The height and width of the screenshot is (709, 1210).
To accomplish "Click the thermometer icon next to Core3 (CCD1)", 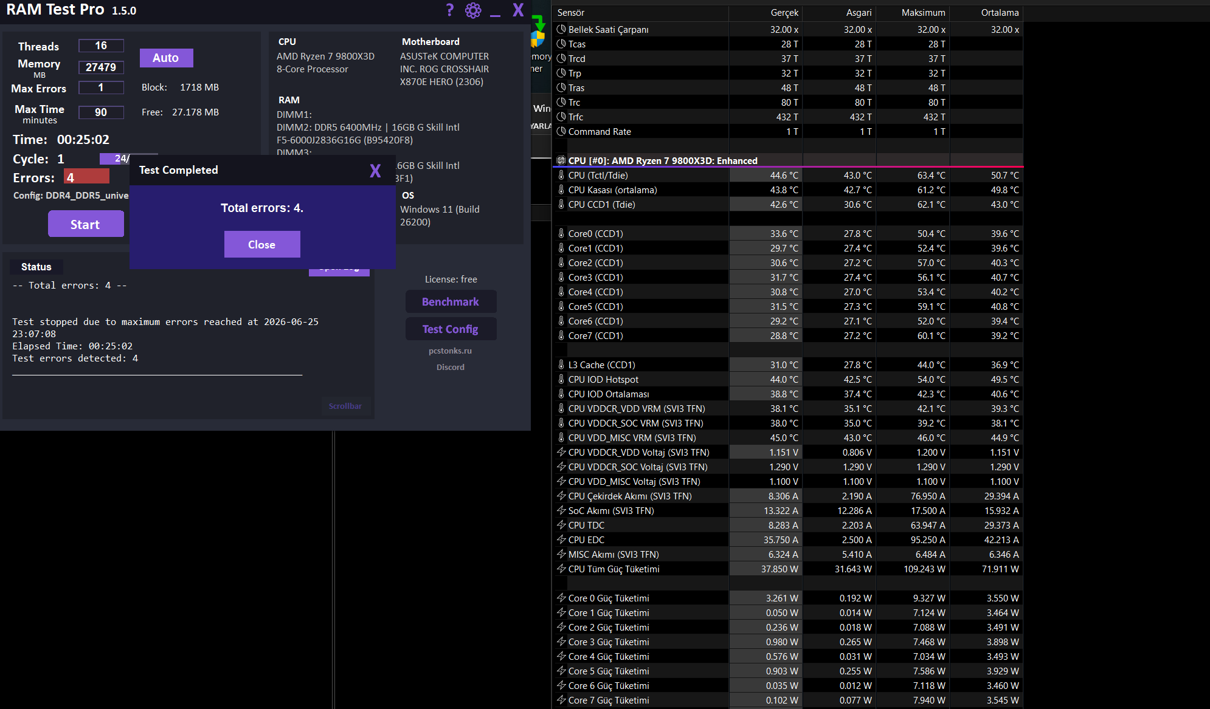I will pyautogui.click(x=561, y=277).
